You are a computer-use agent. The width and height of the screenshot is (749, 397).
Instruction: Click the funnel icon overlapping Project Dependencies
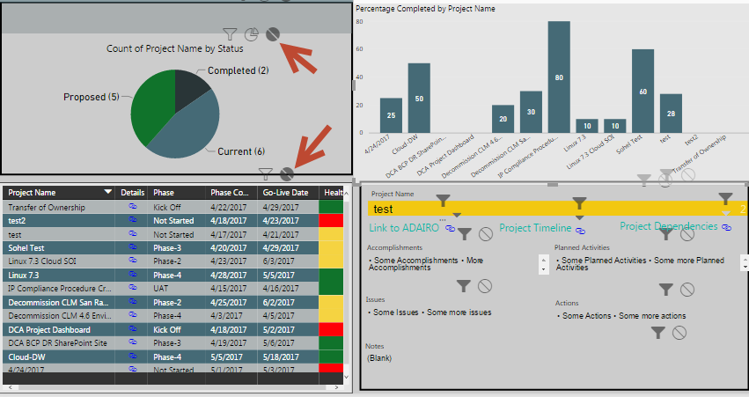click(666, 233)
